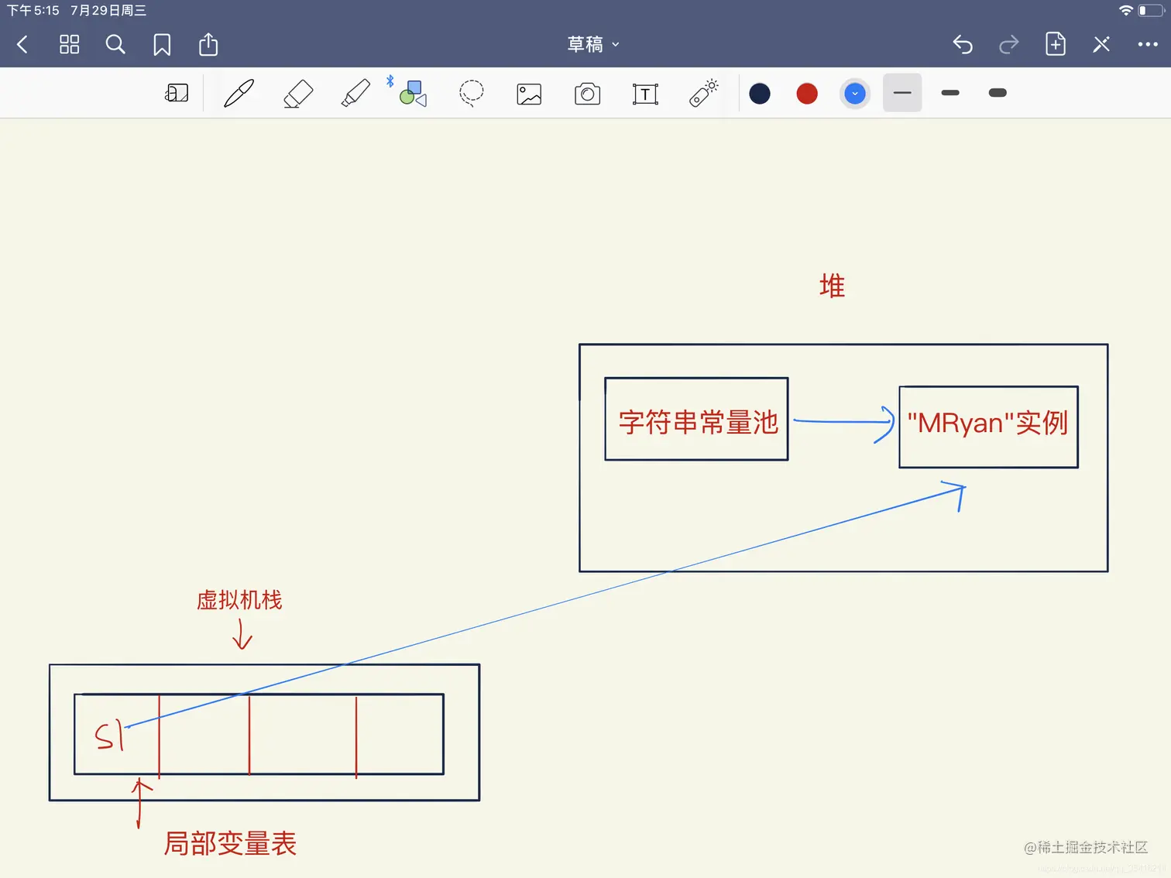Switch to the page thumbnails view
Viewport: 1171px width, 878px height.
(x=69, y=44)
